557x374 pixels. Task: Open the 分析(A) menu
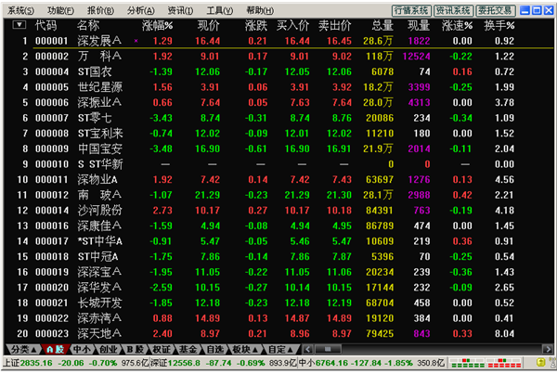pyautogui.click(x=141, y=10)
